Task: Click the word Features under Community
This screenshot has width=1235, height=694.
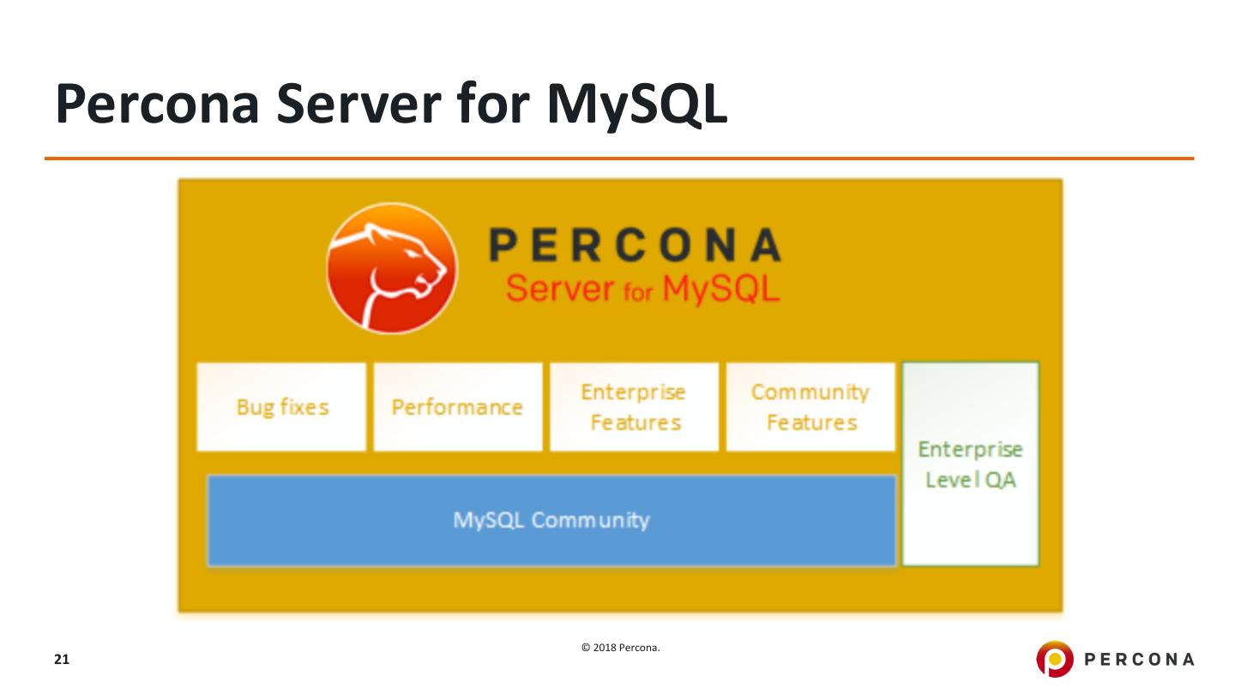Action: pyautogui.click(x=811, y=422)
